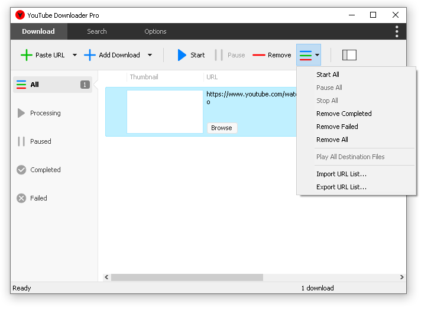The height and width of the screenshot is (320, 447).
Task: Click the red Remove dash icon
Action: point(259,55)
